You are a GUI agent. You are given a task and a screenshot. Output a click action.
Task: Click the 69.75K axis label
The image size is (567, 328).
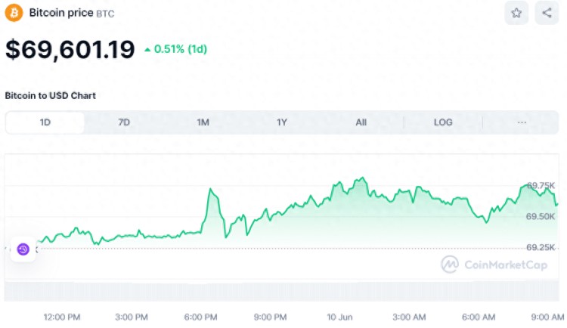[541, 185]
